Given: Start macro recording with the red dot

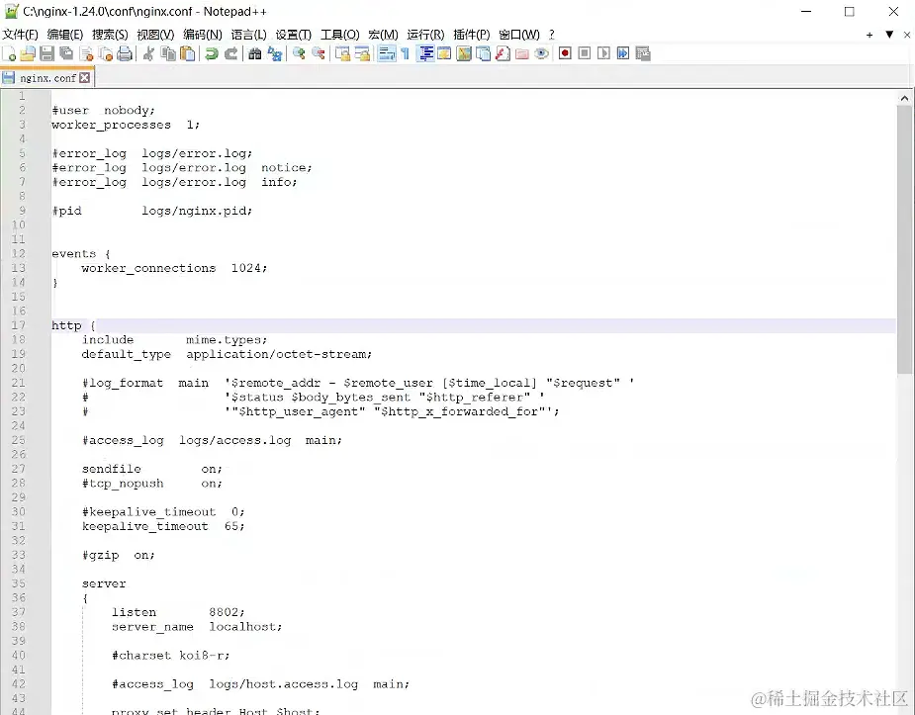Looking at the screenshot, I should coord(565,53).
